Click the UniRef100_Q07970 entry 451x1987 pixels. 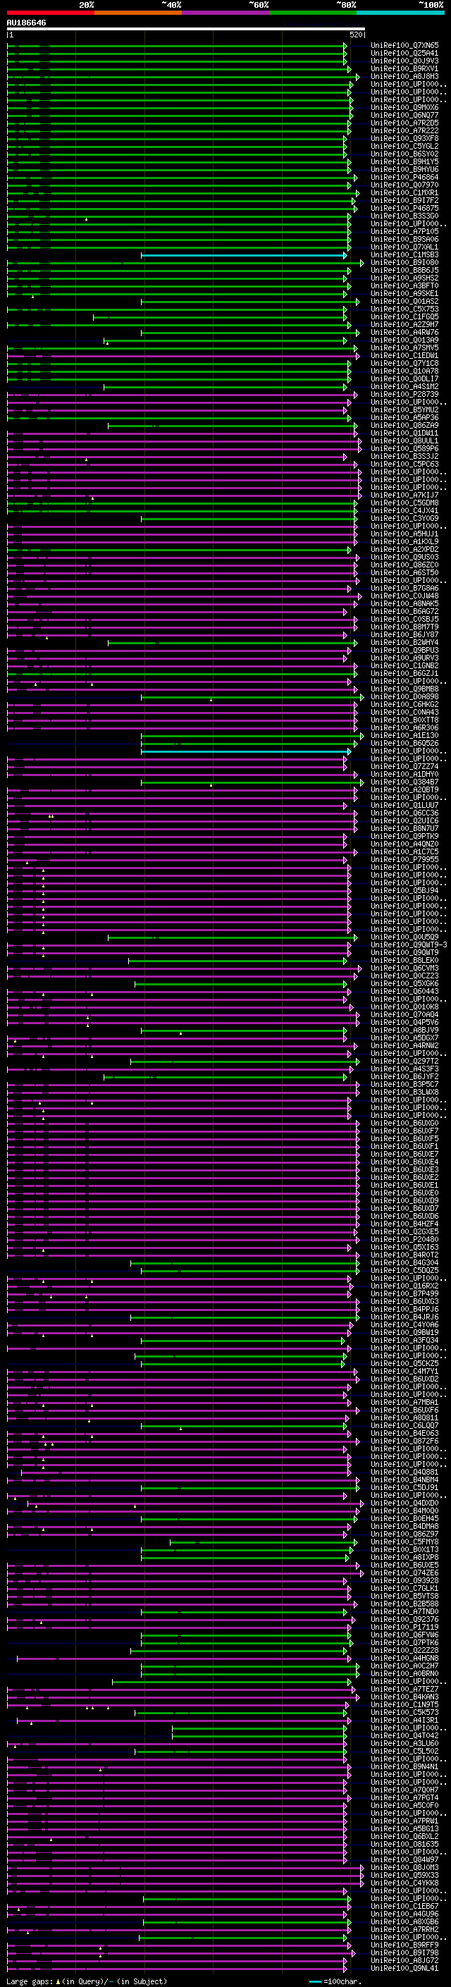pyautogui.click(x=404, y=185)
